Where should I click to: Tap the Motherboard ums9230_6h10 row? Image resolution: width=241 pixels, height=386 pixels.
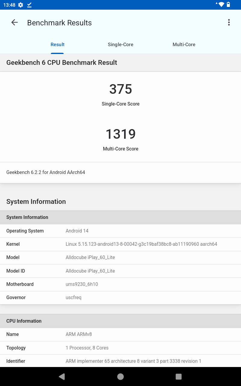(120, 284)
